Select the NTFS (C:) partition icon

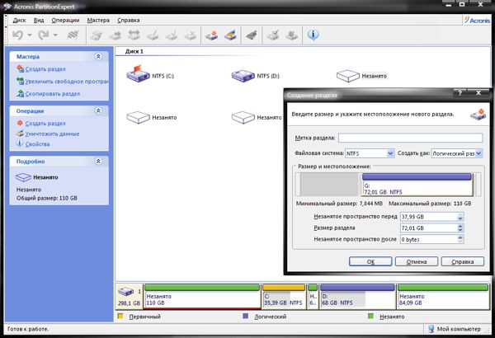coord(138,74)
